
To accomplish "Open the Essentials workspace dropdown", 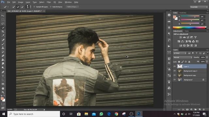I will [x=199, y=7].
